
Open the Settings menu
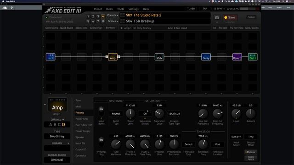click(x=134, y=9)
